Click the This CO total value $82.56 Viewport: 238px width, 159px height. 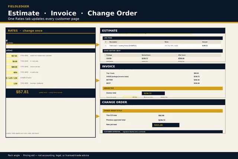coord(161,115)
